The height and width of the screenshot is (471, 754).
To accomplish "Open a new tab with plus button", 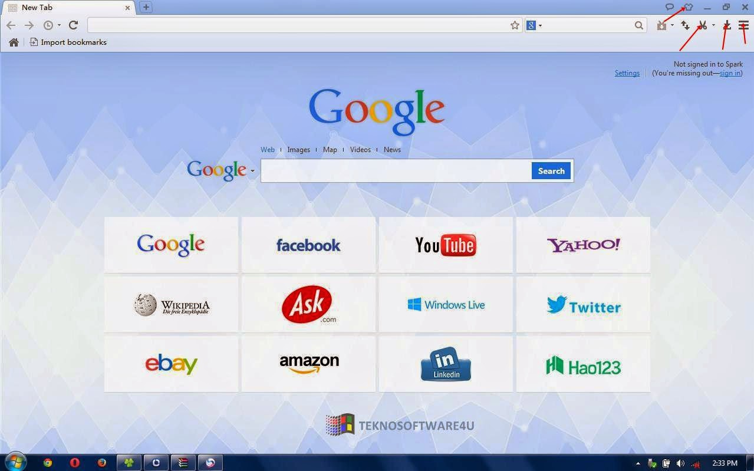I will coord(146,7).
